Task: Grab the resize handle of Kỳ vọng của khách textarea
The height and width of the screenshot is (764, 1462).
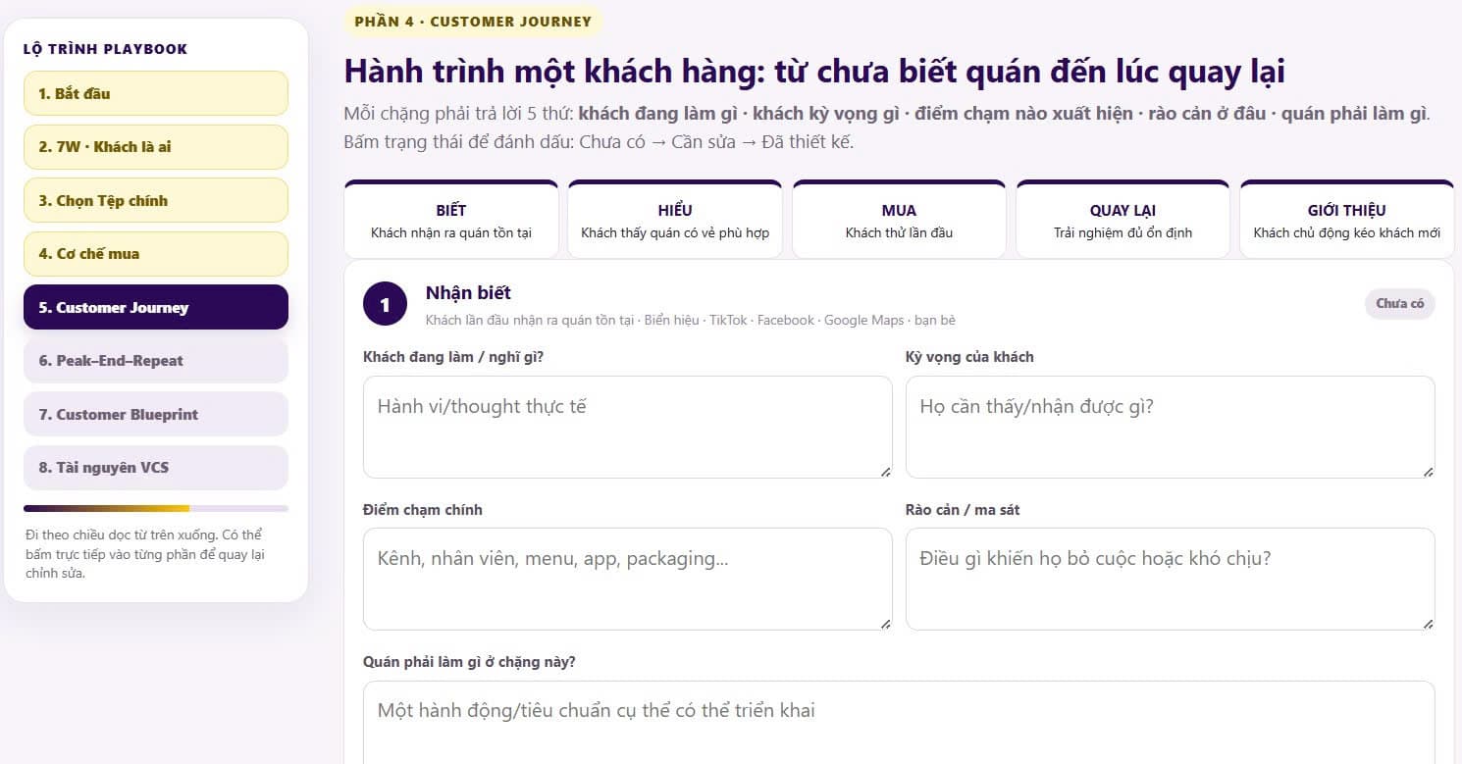Action: (1428, 472)
